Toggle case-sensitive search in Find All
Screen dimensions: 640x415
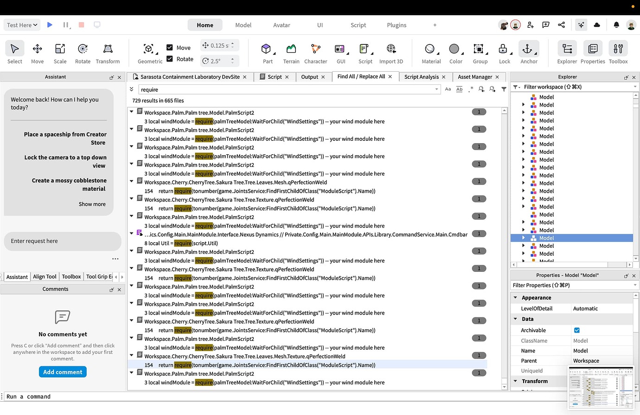click(x=448, y=89)
